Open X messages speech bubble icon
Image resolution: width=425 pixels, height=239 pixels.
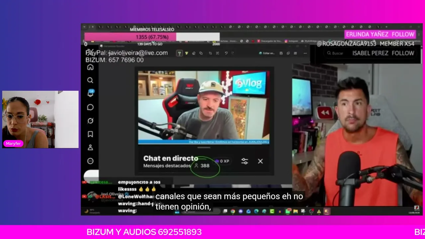(90, 107)
